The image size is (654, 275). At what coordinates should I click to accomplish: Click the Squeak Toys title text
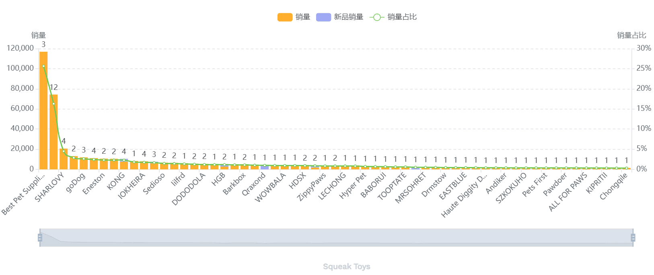click(346, 267)
